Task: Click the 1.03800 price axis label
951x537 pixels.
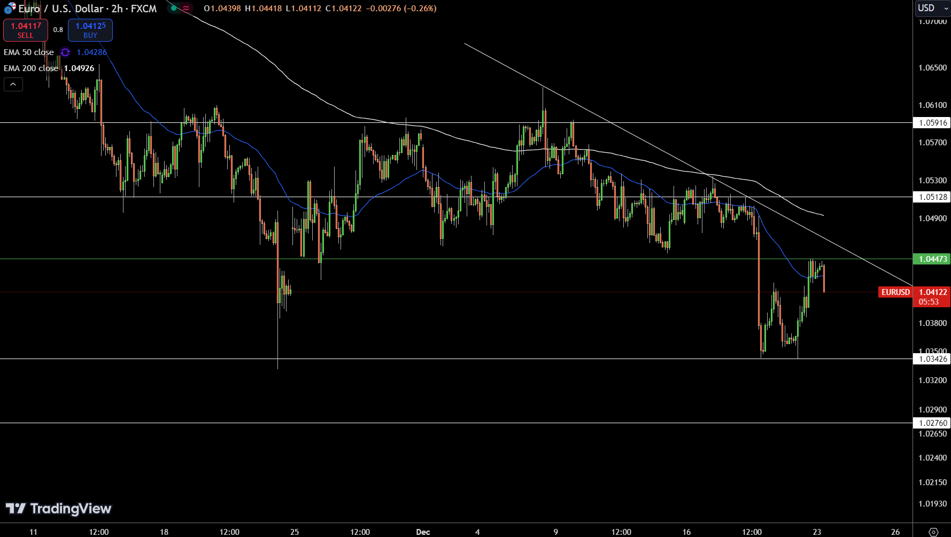Action: coord(932,323)
